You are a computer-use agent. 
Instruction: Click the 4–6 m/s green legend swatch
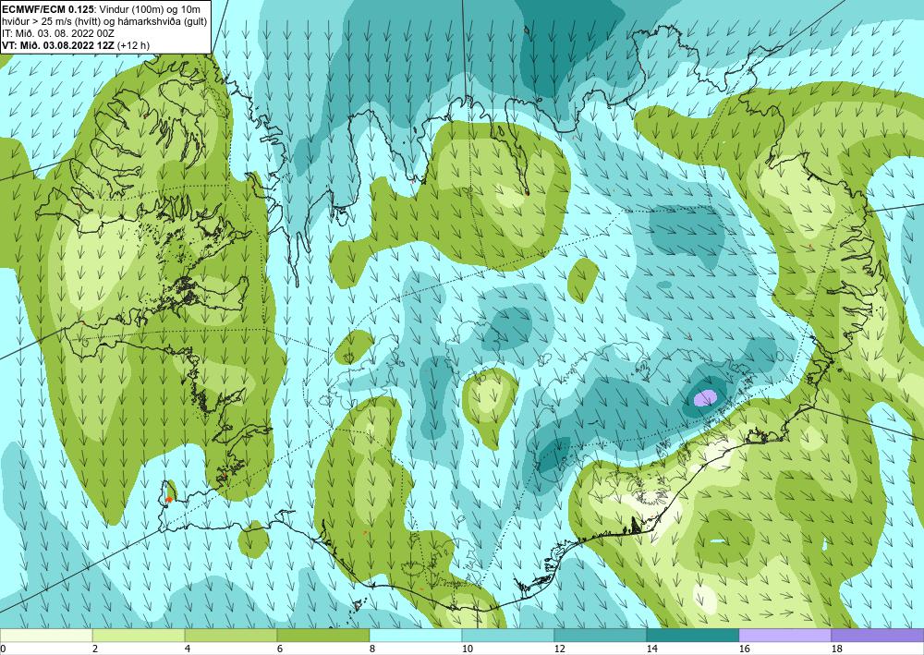coord(230,636)
